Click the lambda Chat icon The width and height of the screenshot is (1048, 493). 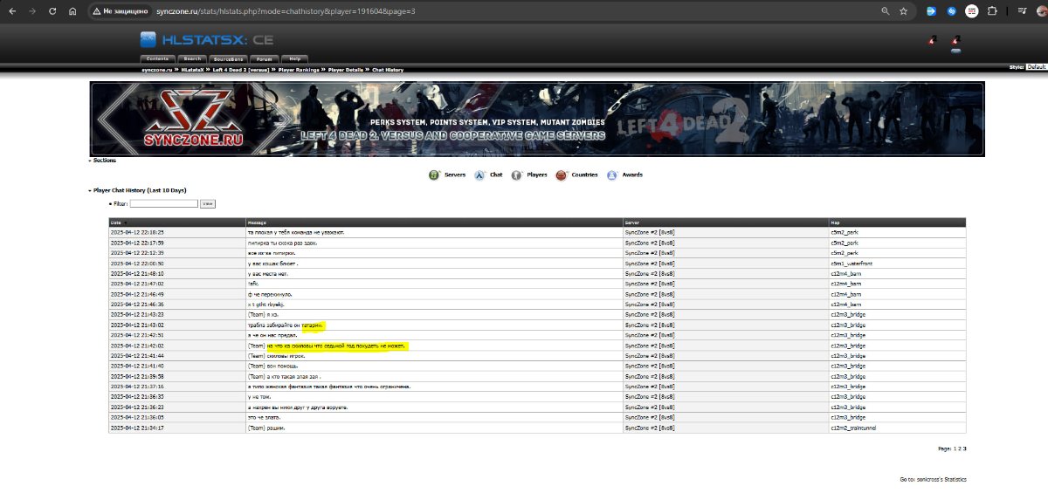point(479,175)
